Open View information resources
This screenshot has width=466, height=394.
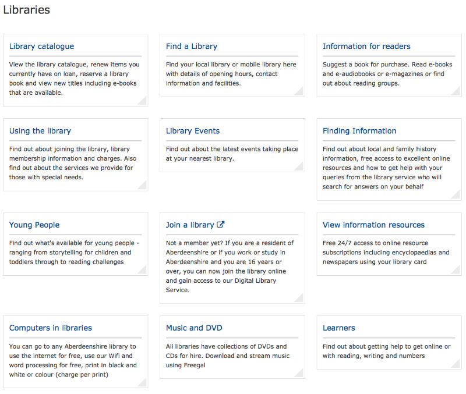[373, 225]
